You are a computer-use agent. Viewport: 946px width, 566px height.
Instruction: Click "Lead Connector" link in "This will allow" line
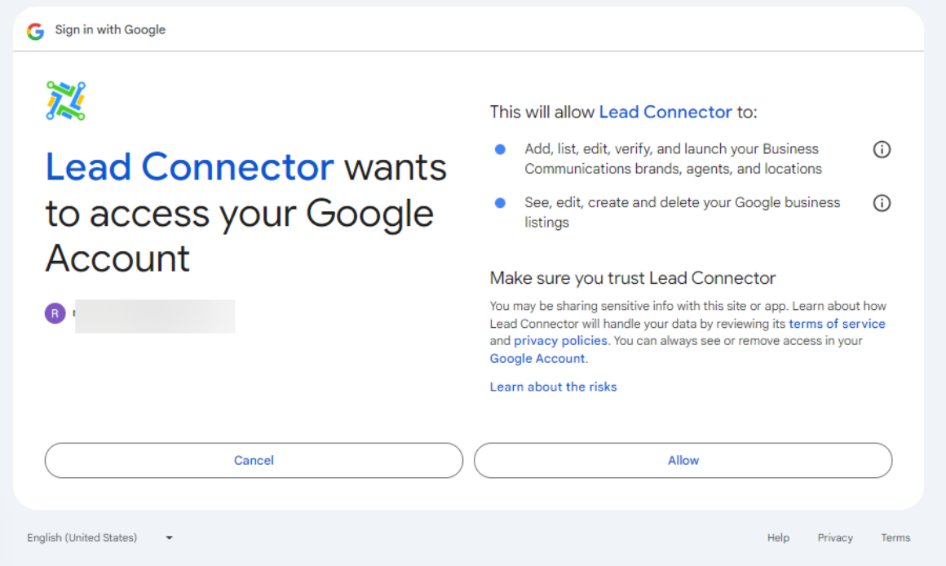point(665,113)
